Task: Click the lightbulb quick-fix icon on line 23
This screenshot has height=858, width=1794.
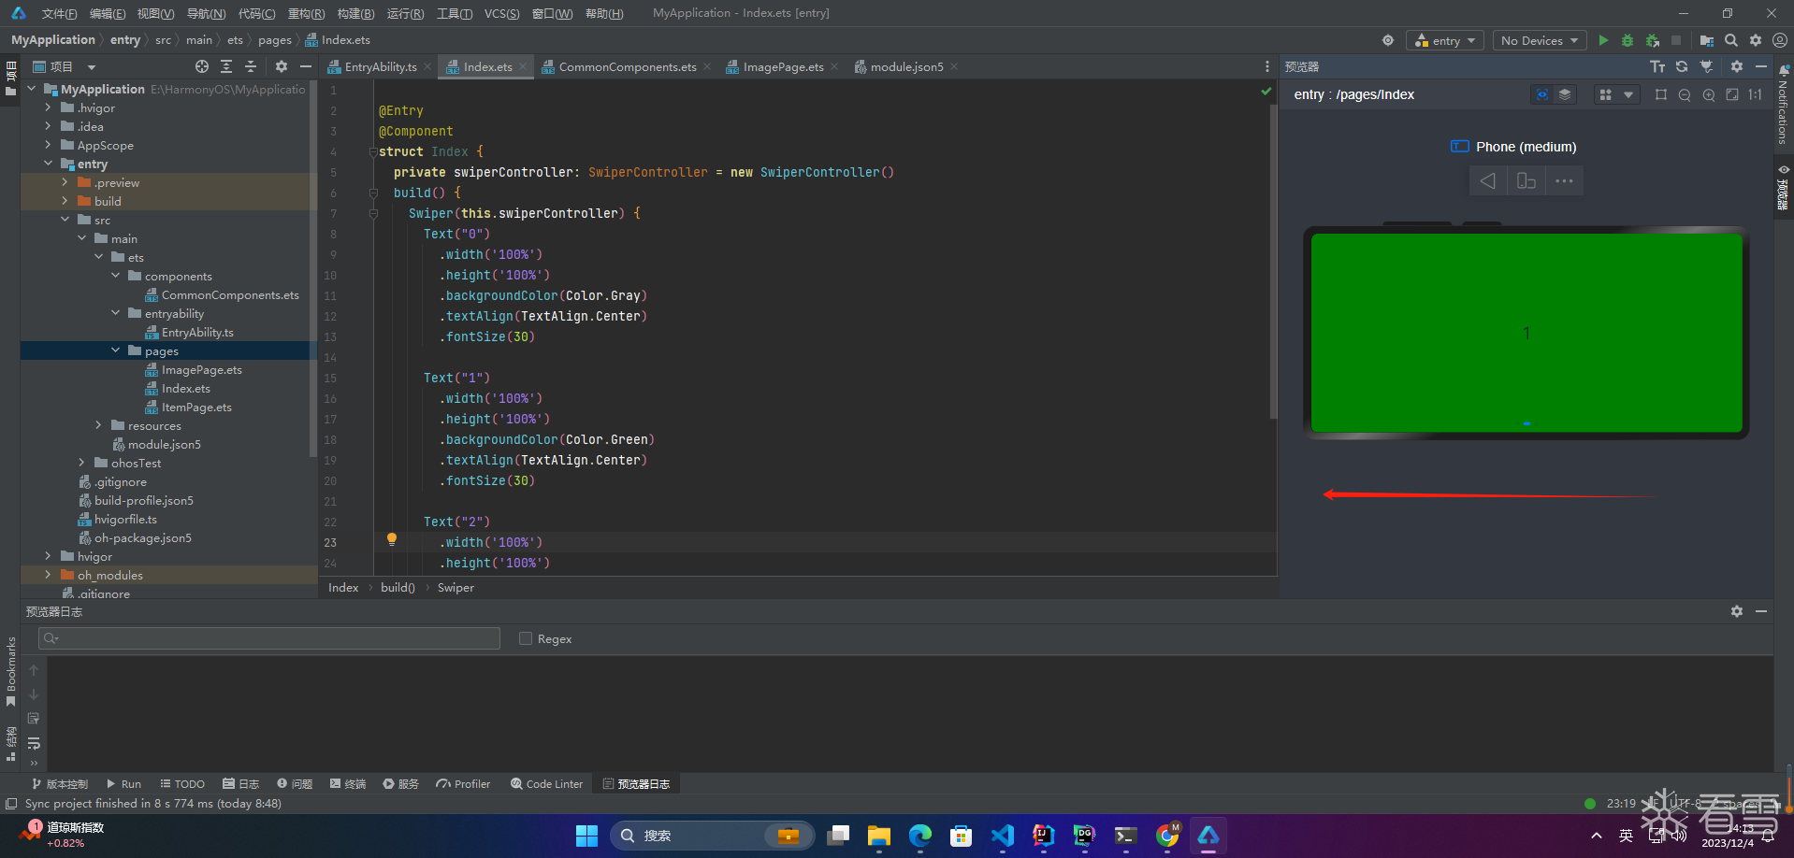Action: (392, 539)
